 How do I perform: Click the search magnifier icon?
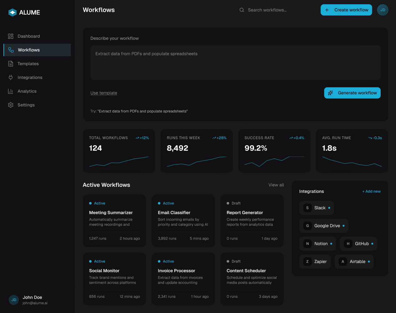tap(242, 10)
